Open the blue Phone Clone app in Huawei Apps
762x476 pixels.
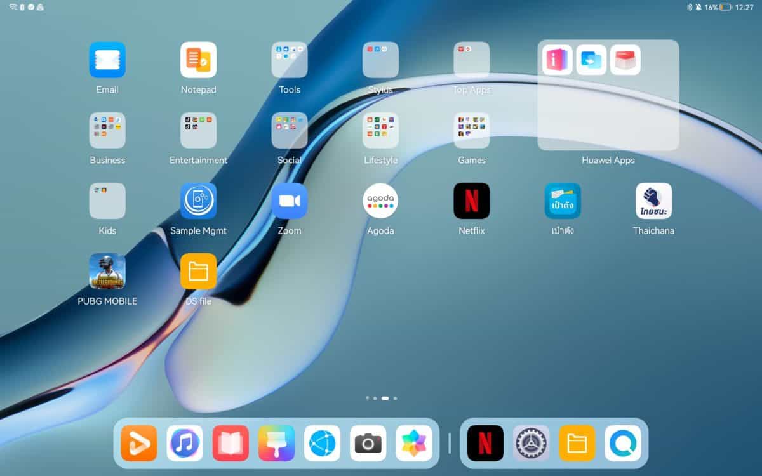pos(591,60)
